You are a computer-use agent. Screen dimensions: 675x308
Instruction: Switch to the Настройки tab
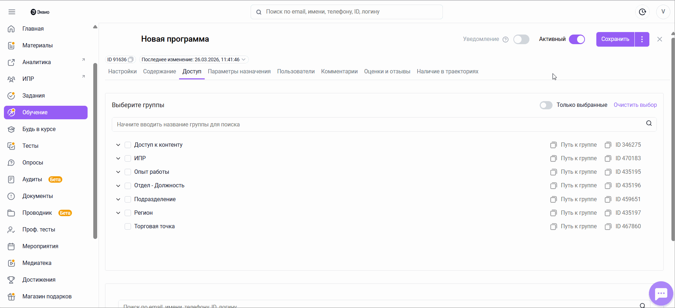pos(122,72)
